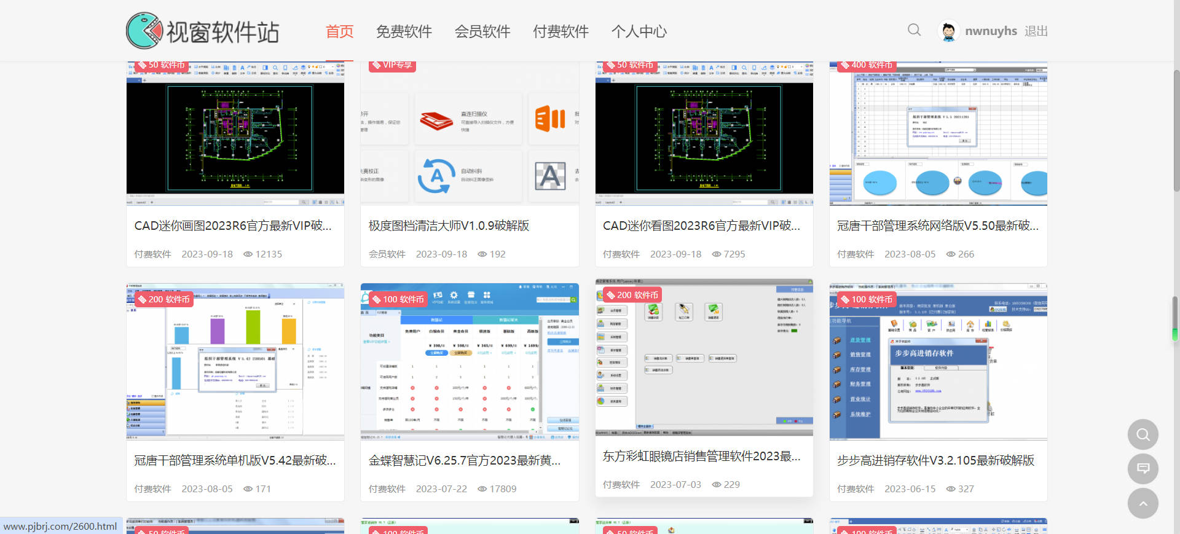Open the user avatar icon
Viewport: 1180px width, 534px height.
(x=948, y=31)
